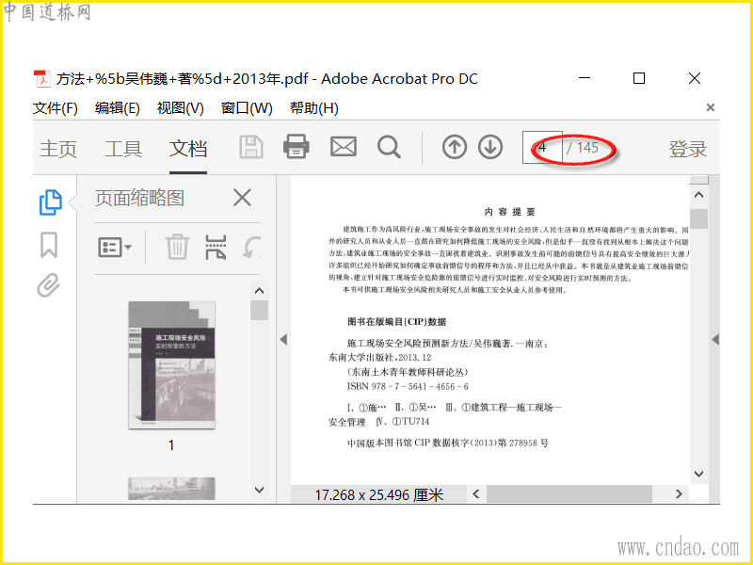
Task: Click the ISBN 978-7-5641-4656-6 line
Action: 408,386
